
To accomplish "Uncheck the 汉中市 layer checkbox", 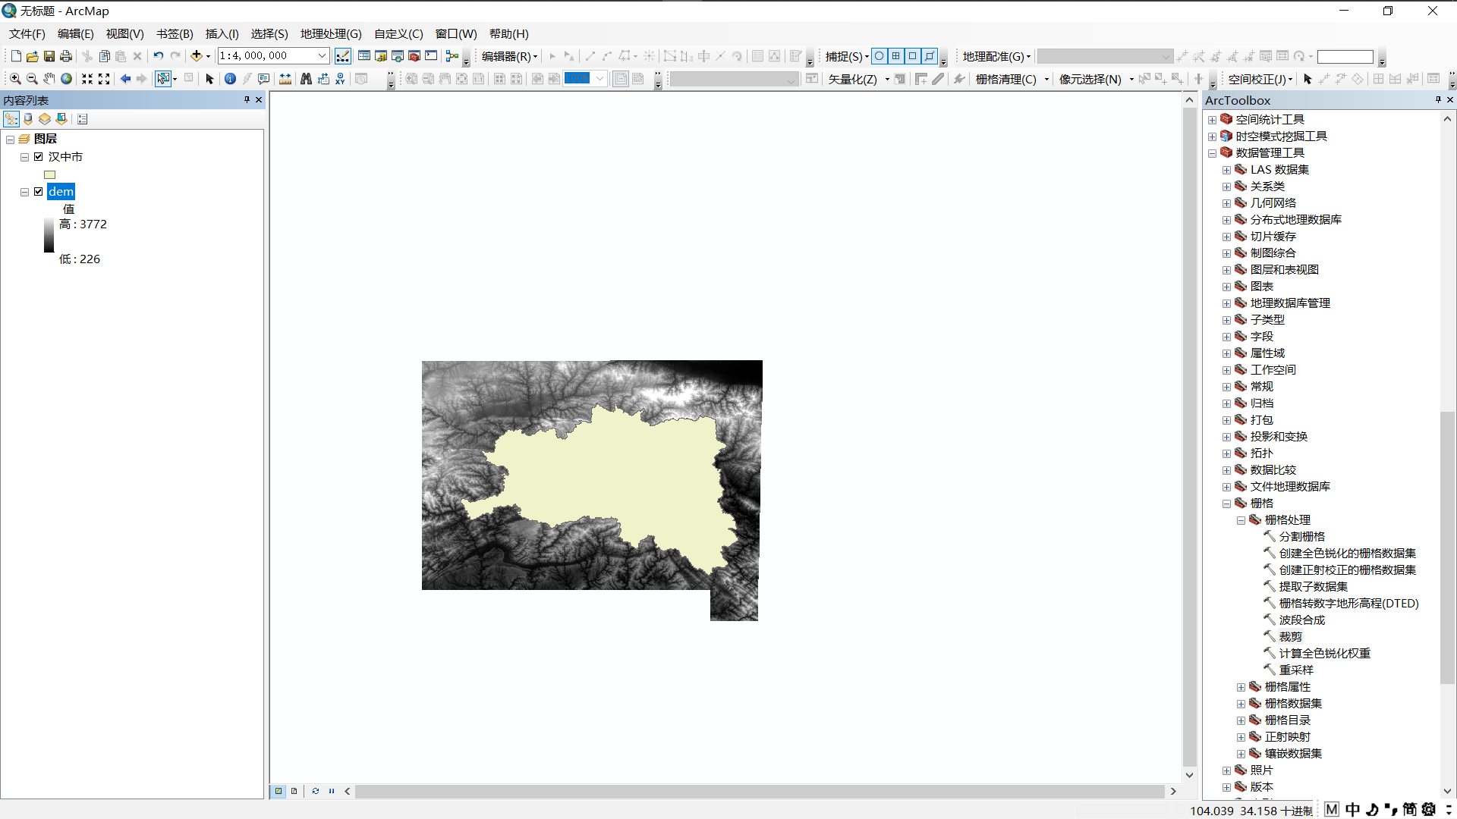I will [x=39, y=157].
